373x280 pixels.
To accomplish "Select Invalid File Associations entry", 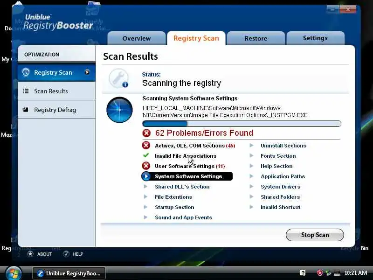I will (x=186, y=156).
